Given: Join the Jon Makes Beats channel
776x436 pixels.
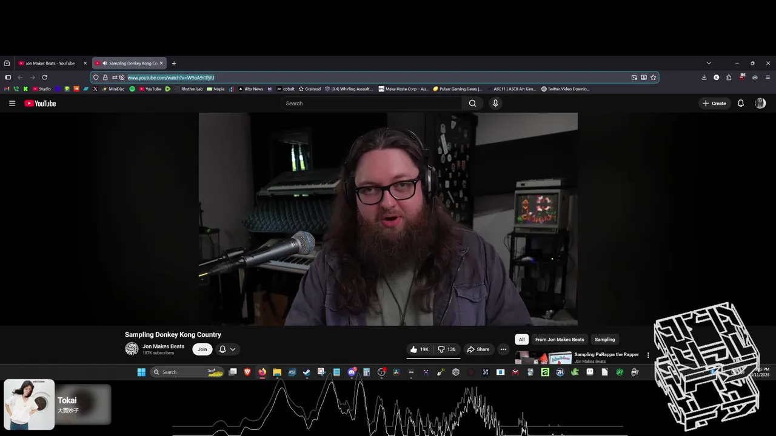Looking at the screenshot, I should (x=202, y=349).
